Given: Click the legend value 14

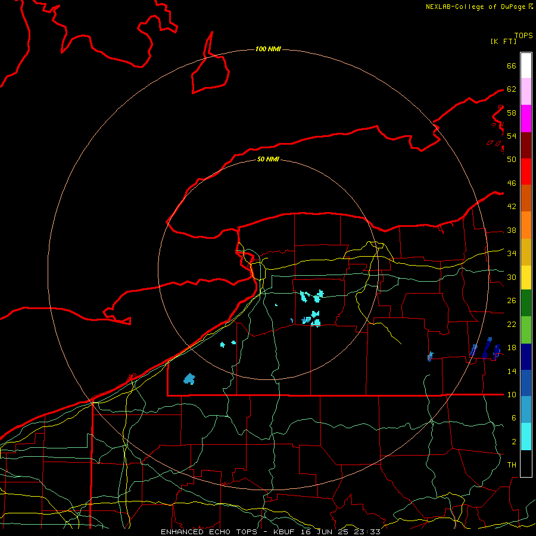Looking at the screenshot, I should tap(512, 371).
